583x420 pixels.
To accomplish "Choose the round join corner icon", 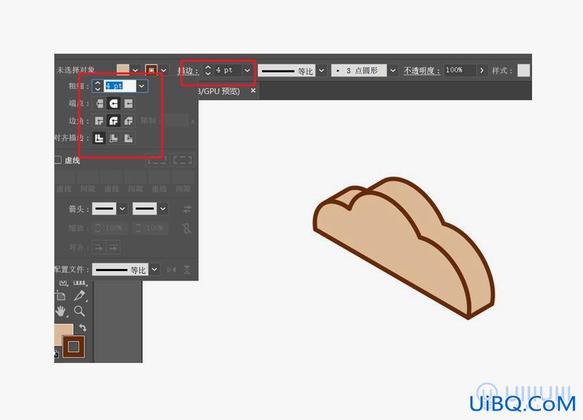I will tap(114, 121).
